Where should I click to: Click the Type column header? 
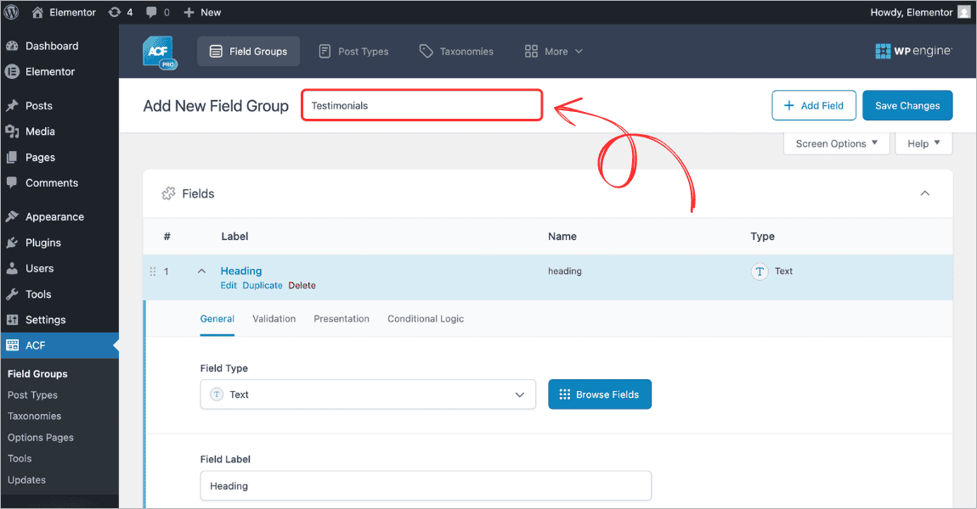pyautogui.click(x=762, y=237)
